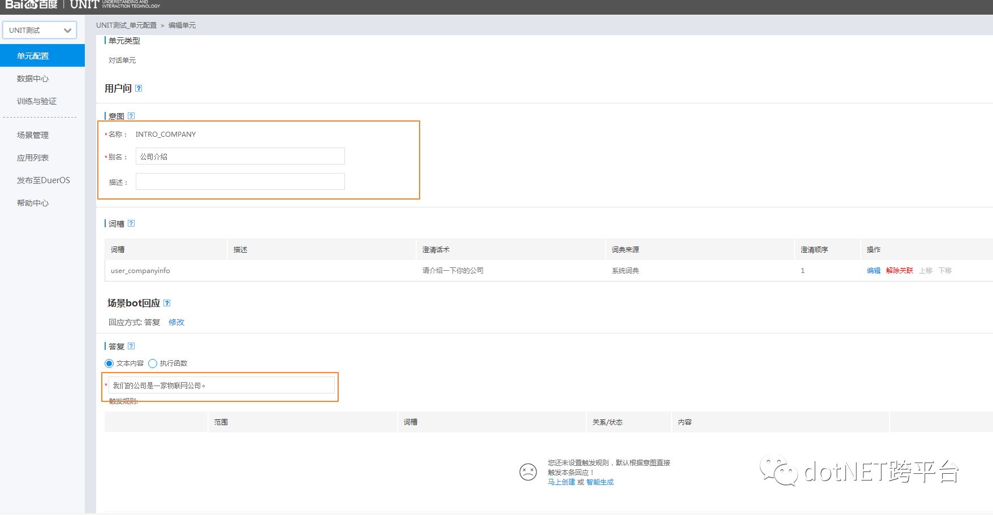This screenshot has width=993, height=515.
Task: Click the UNIT测试_单元配置 breadcrumb link
Action: 126,25
